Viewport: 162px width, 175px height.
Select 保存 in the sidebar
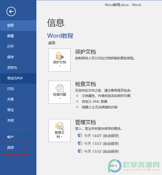pyautogui.click(x=18, y=57)
